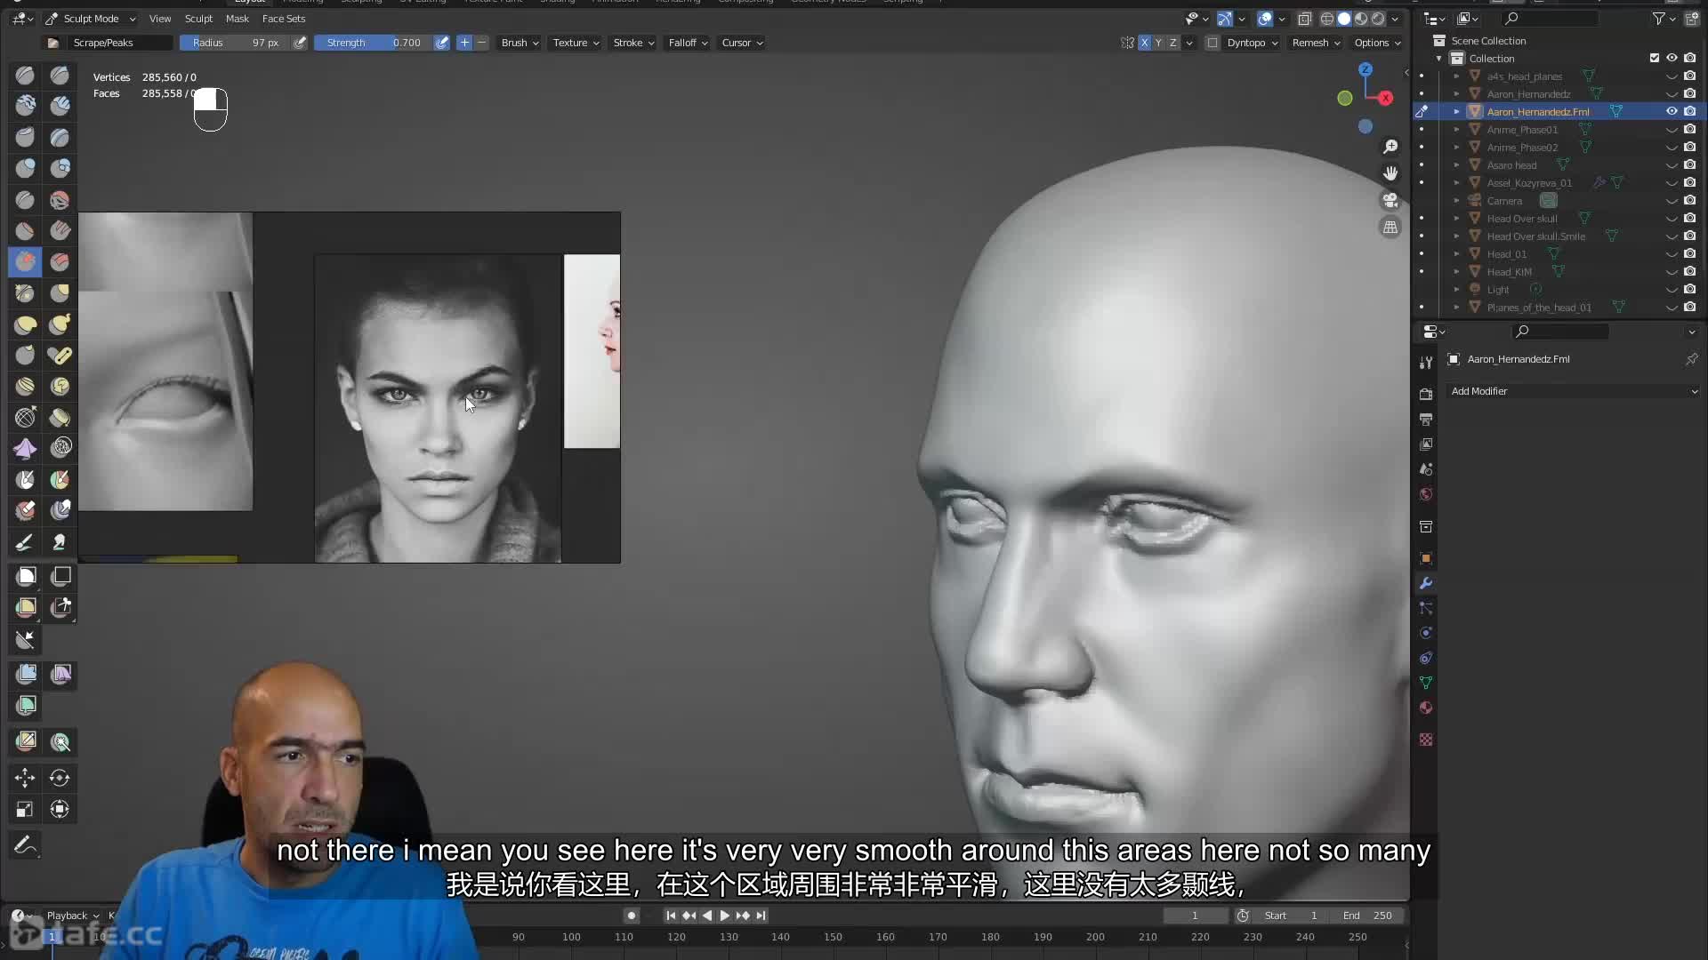Toggle radius pen pressure sensitivity

pyautogui.click(x=300, y=43)
